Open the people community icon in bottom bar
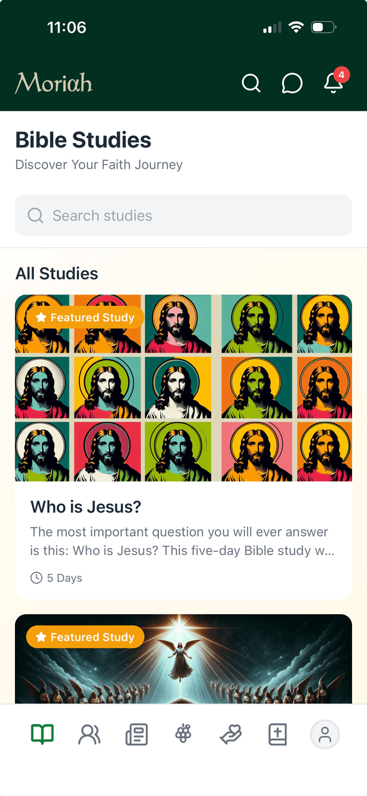The height and width of the screenshot is (796, 367). 89,734
